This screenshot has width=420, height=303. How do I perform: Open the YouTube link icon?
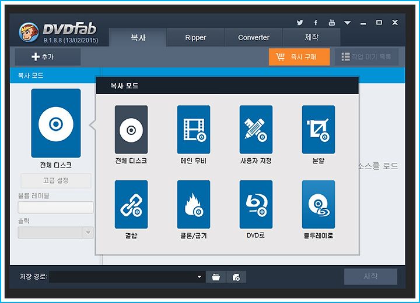point(331,23)
